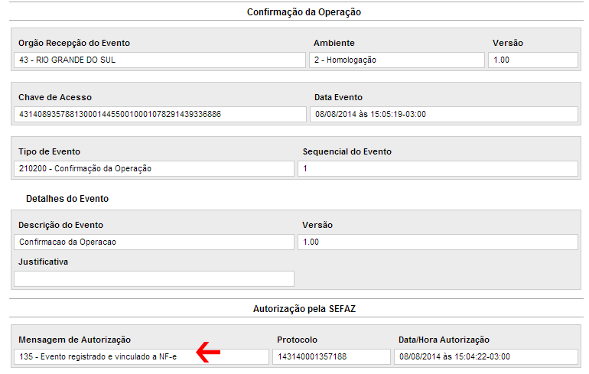
Task: Click the Autorização pela SEFAZ heading
Action: (x=304, y=309)
